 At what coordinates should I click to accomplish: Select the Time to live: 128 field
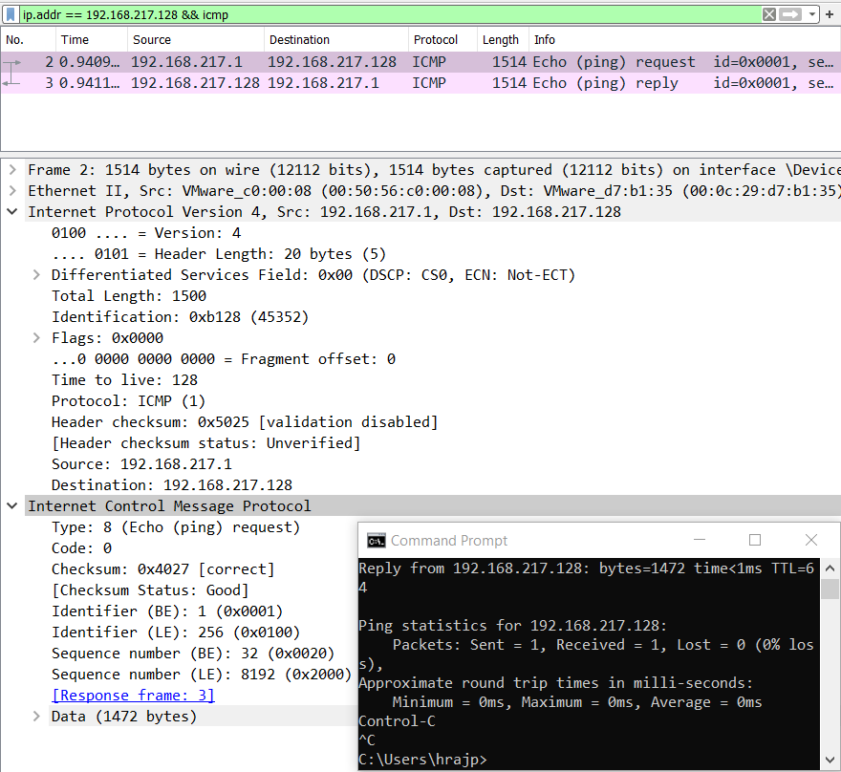(x=124, y=380)
